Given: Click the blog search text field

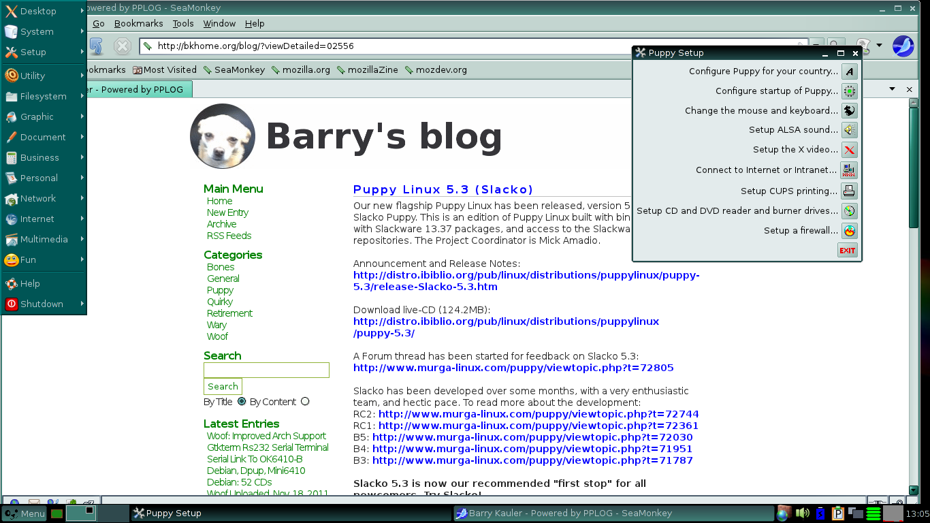Looking at the screenshot, I should pos(266,370).
